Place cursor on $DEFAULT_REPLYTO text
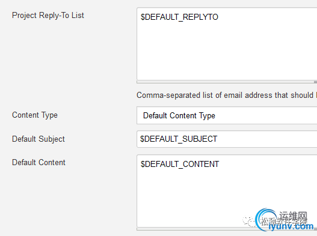 point(179,17)
